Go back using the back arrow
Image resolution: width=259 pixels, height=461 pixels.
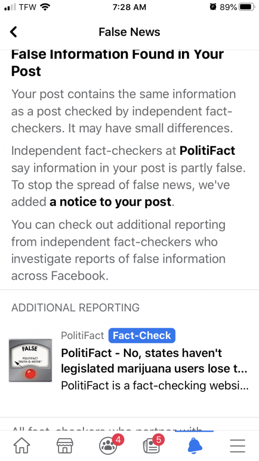click(14, 32)
